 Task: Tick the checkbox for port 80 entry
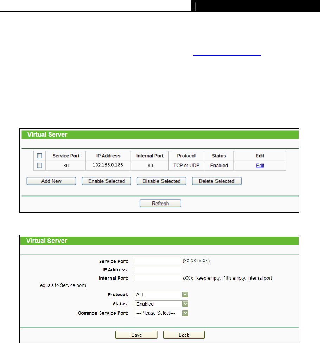click(39, 166)
